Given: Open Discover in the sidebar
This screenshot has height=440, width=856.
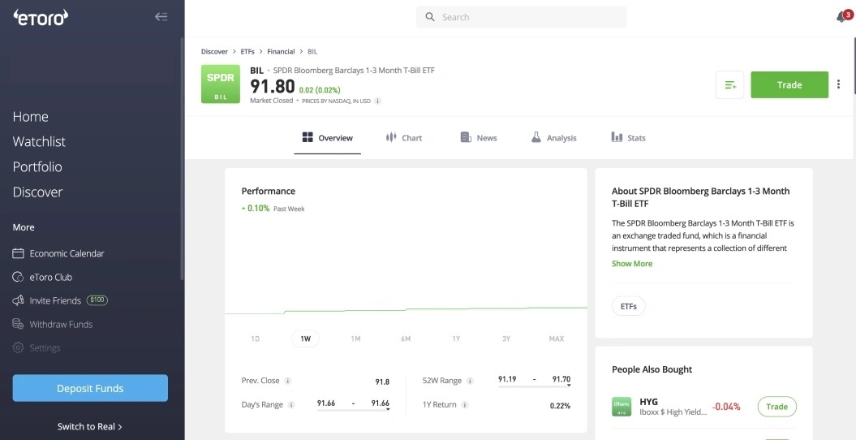Looking at the screenshot, I should coord(37,192).
